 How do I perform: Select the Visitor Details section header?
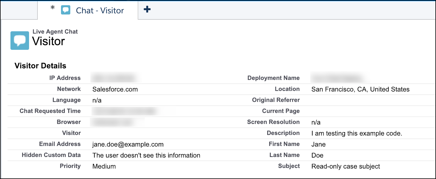(x=40, y=66)
